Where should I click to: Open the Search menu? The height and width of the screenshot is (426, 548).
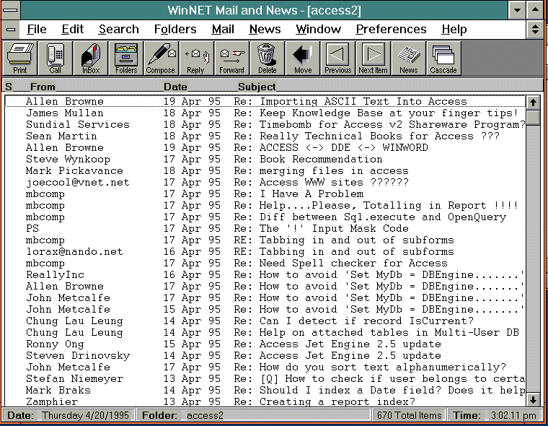118,30
